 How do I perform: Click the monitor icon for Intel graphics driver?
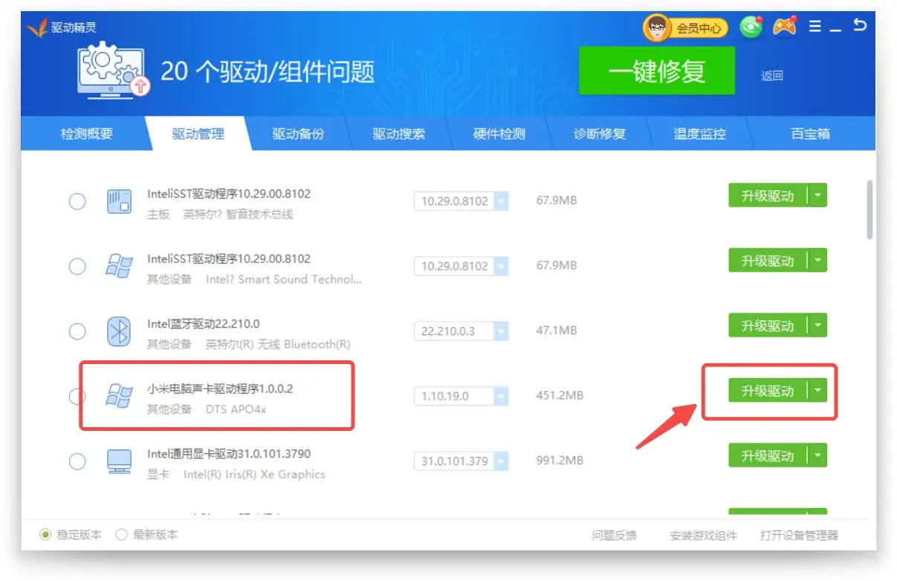(119, 461)
